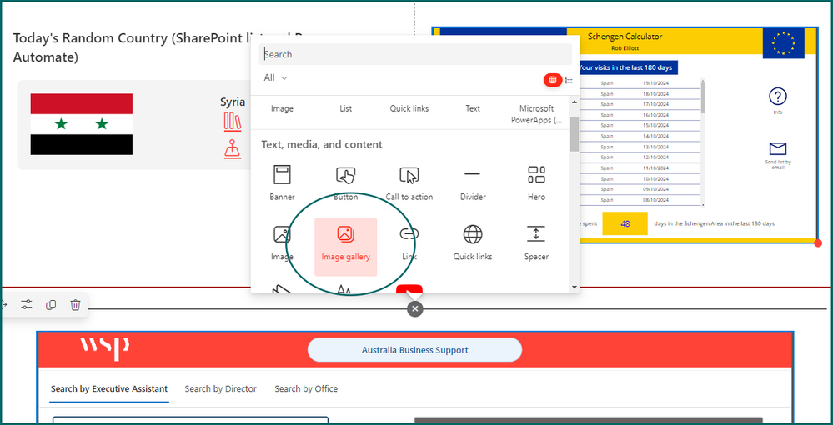Add the Banner web part
Viewport: 833px width, 425px height.
coord(282,182)
